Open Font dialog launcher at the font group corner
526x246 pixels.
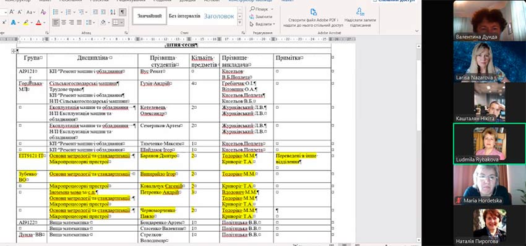click(46, 33)
